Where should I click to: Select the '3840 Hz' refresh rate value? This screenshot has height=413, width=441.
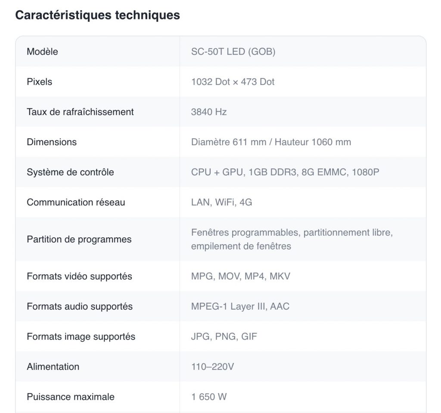tap(209, 112)
